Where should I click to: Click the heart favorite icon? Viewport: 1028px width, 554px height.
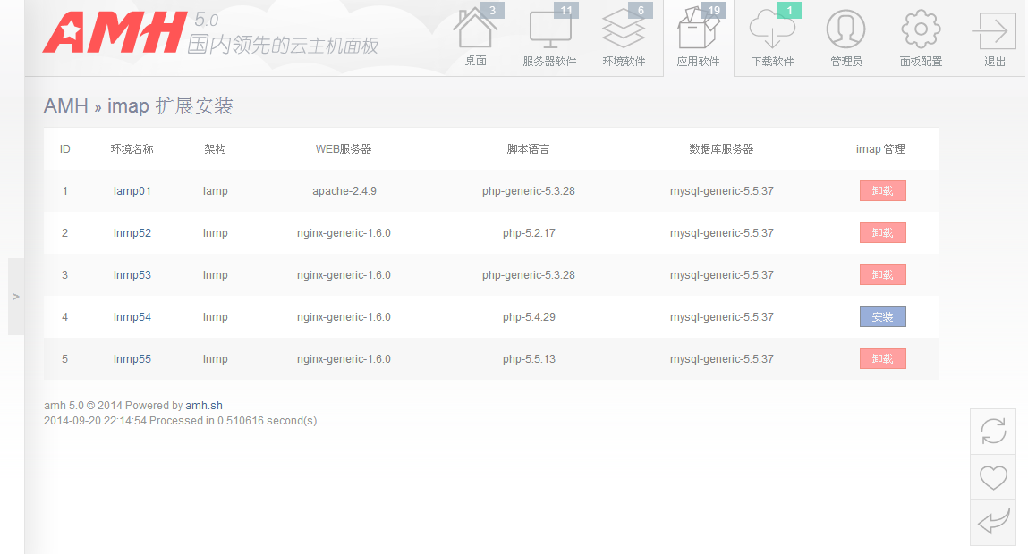[x=993, y=477]
